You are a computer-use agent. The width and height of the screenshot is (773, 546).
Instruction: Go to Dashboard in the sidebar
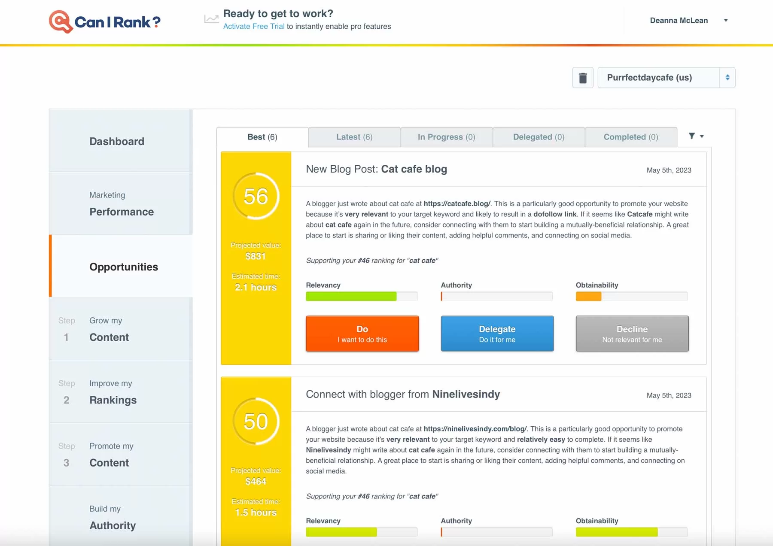pyautogui.click(x=117, y=141)
